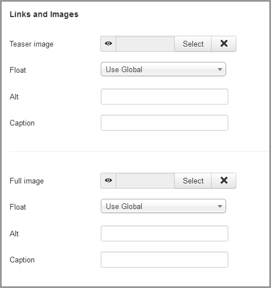
Task: Clear the Teaser image with X icon
Action: (x=224, y=44)
